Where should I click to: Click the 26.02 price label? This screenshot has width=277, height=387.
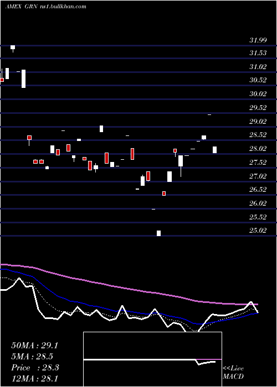point(258,203)
